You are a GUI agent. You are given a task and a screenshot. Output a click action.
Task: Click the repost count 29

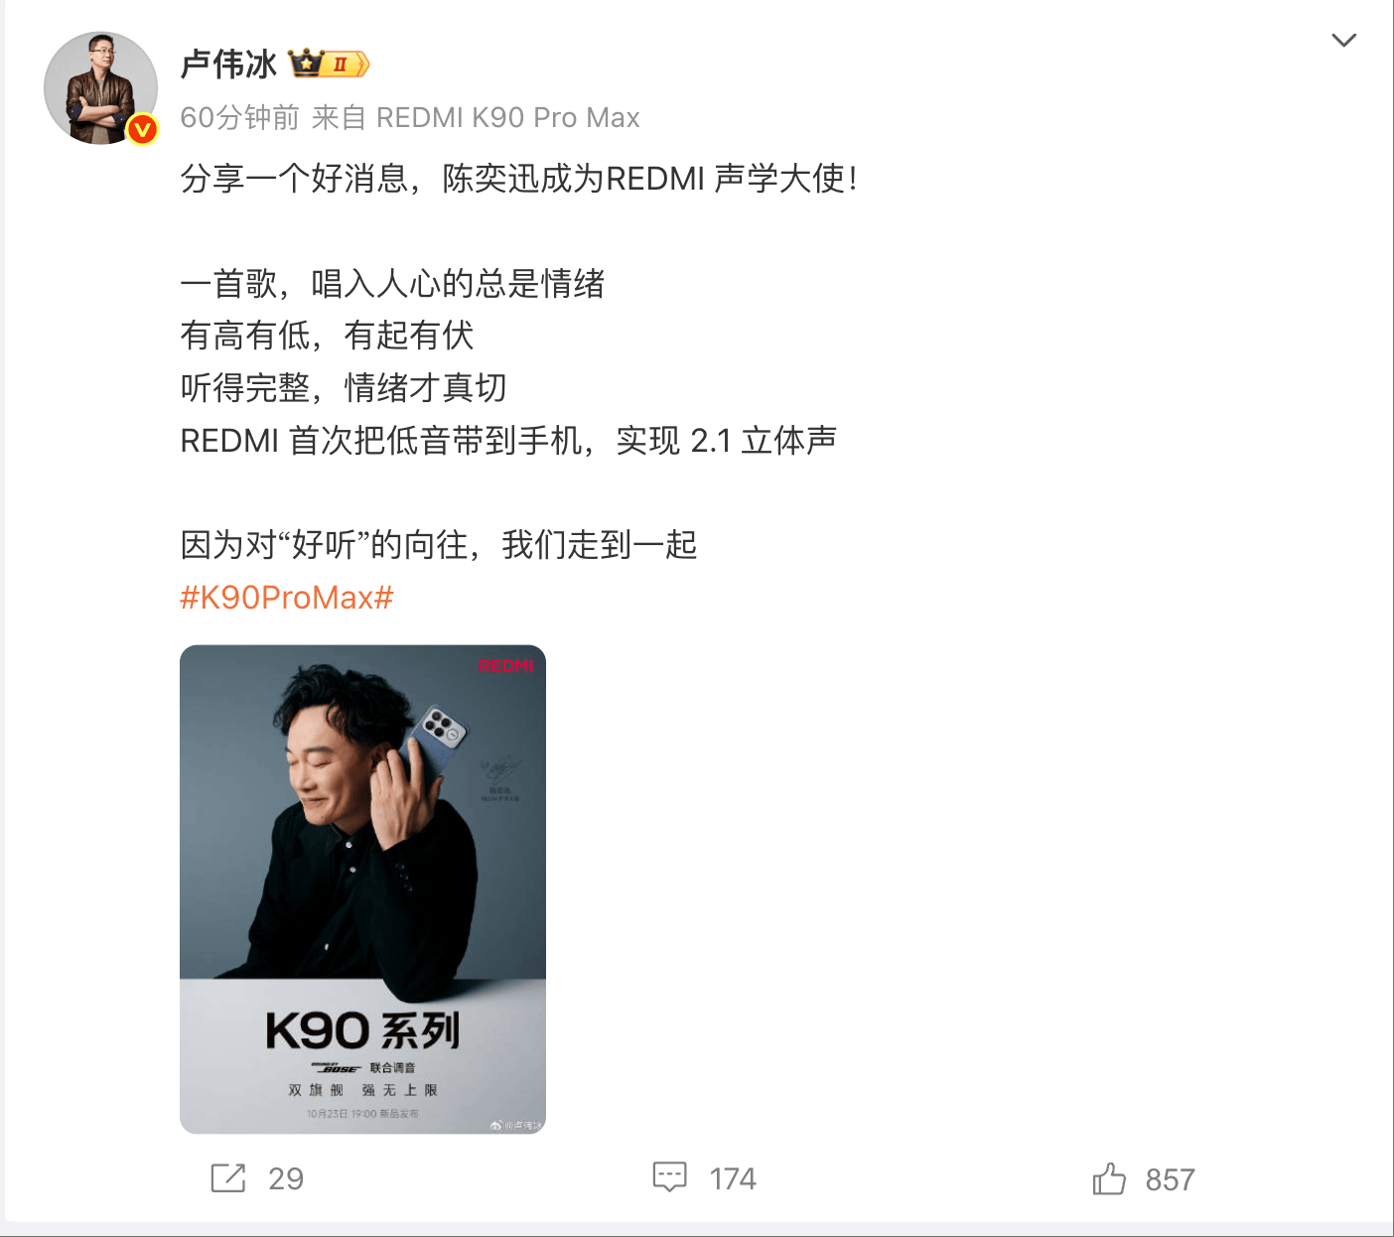(286, 1178)
